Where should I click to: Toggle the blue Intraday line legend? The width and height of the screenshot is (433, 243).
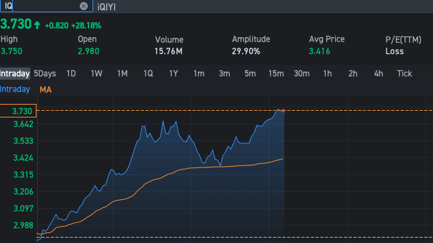(x=15, y=89)
